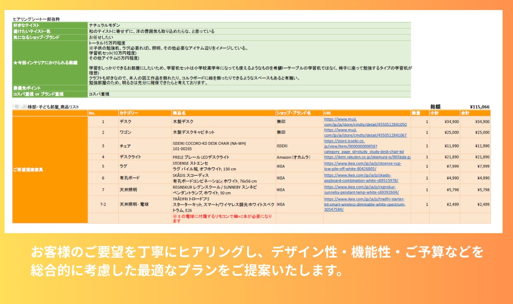The width and height of the screenshot is (513, 304).
Task: Select the ISSEKI brand cell
Action: point(299,146)
